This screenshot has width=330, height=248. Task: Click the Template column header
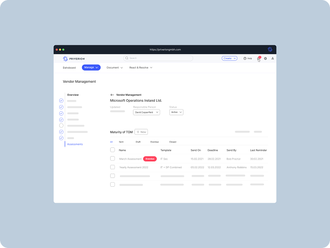tap(166, 150)
